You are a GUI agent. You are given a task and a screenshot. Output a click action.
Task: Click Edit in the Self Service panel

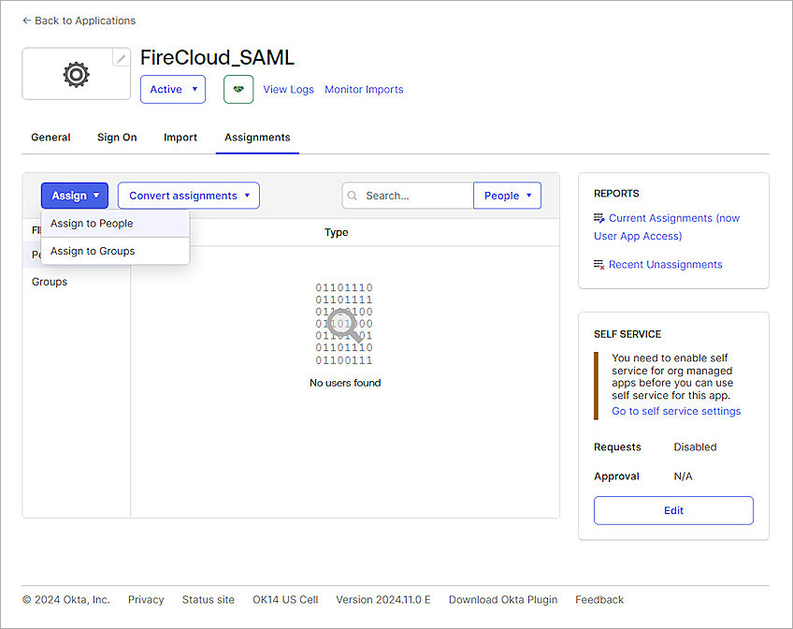coord(673,510)
